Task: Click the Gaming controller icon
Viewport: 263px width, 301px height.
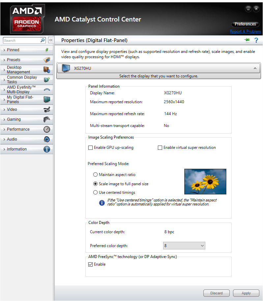Action: pos(47,119)
